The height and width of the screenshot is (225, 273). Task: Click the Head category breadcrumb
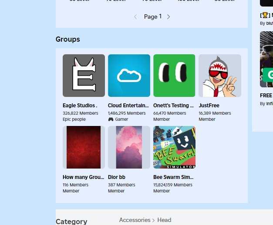point(164,220)
